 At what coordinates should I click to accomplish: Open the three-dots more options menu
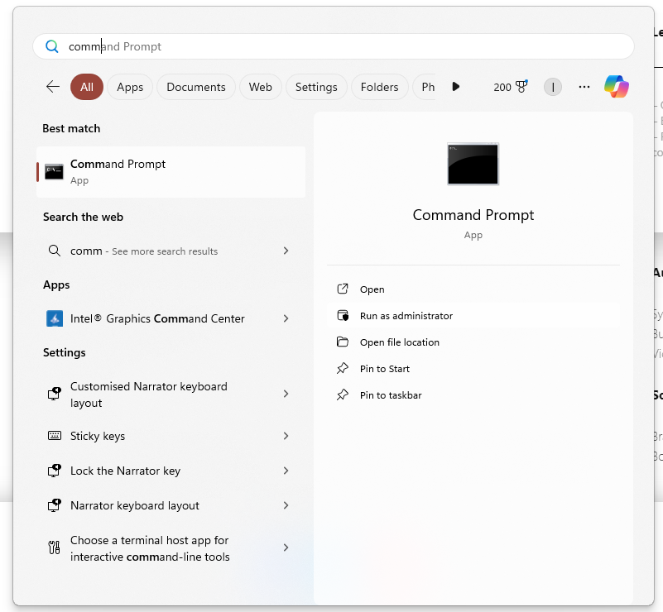584,87
